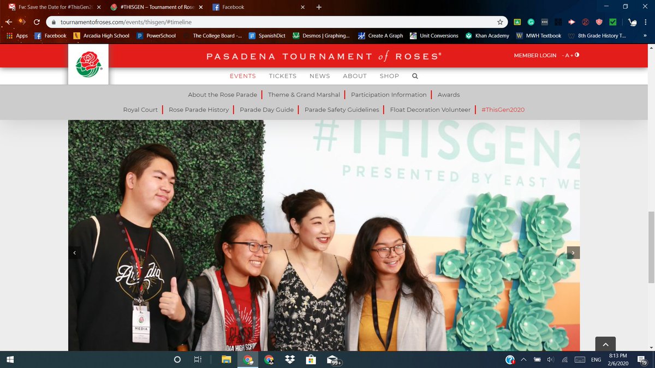Open the TICKETS menu
Screen dimensions: 655x368
pos(283,76)
